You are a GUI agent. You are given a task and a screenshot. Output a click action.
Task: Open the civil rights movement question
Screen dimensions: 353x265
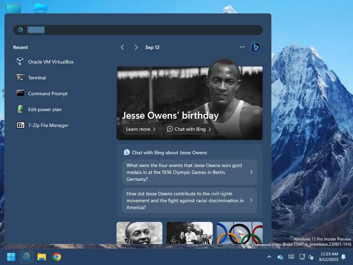coord(190,200)
